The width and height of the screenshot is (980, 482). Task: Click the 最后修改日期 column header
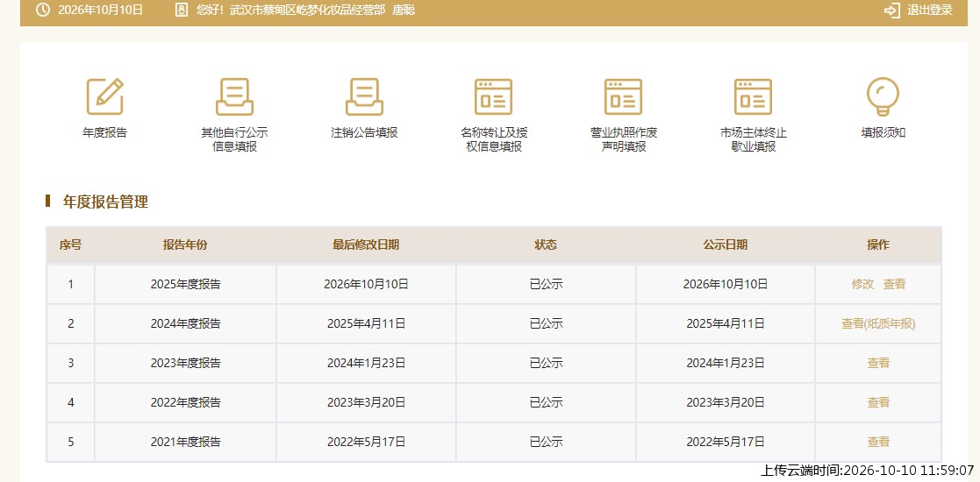[x=366, y=245]
